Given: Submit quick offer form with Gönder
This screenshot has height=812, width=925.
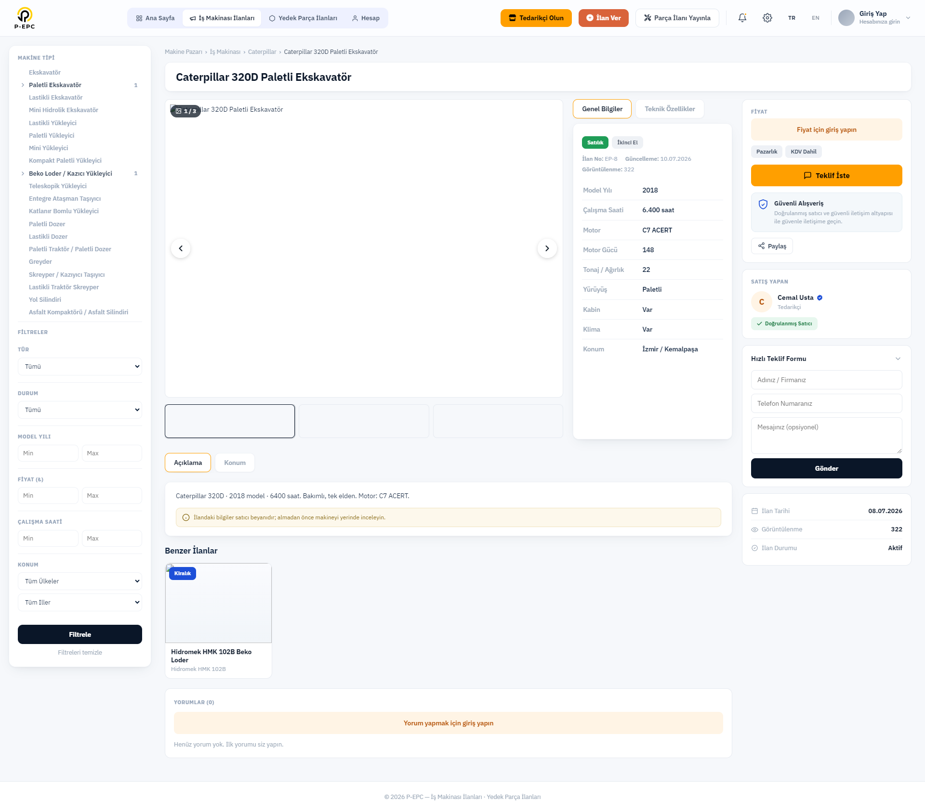Looking at the screenshot, I should (827, 468).
